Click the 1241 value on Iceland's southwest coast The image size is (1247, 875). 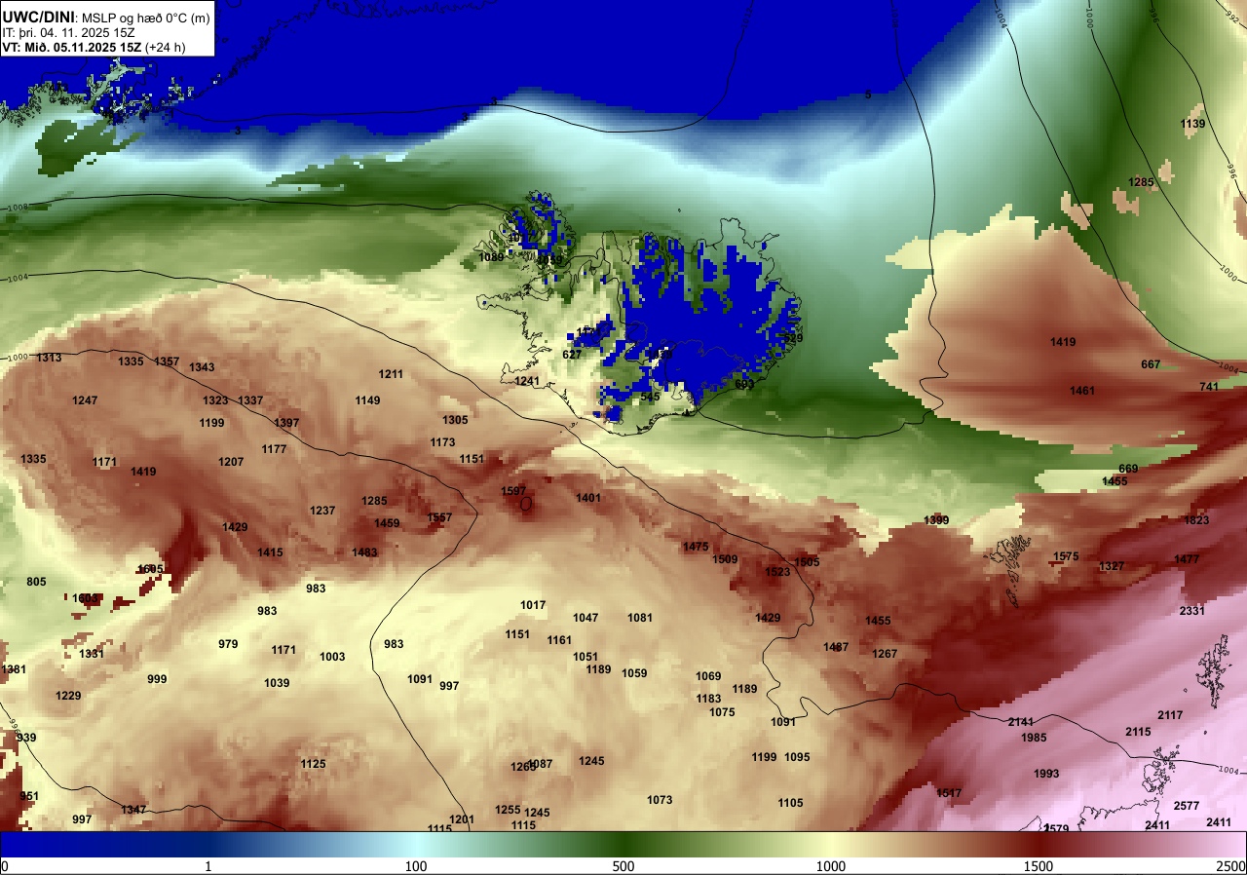(x=527, y=381)
